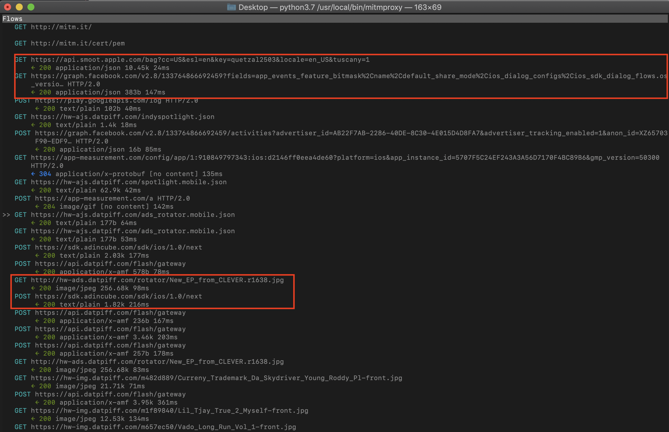
Task: Click the >> cursor marker beside ads_rotator.mobile.json
Action: [6, 215]
